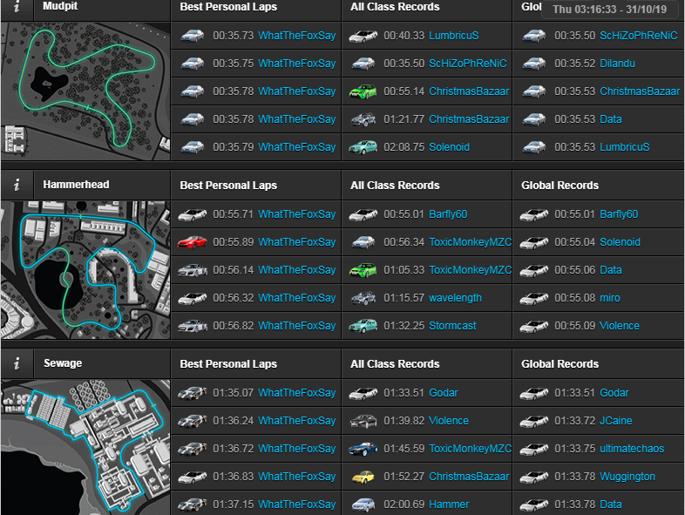The width and height of the screenshot is (685, 515).
Task: Click car icon beside 00:35.73 personal lap
Action: click(193, 36)
